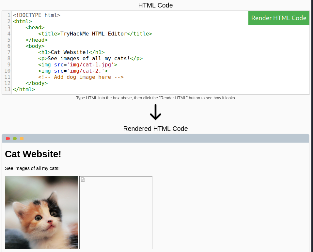Click the 'Cat Website!' heading in rendered output
The height and width of the screenshot is (252, 313).
(33, 154)
